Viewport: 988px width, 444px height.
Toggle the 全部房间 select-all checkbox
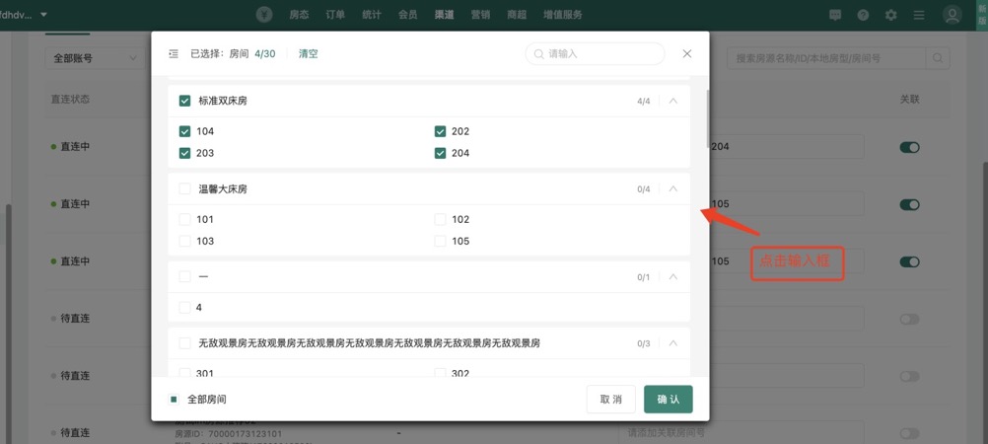click(x=174, y=400)
